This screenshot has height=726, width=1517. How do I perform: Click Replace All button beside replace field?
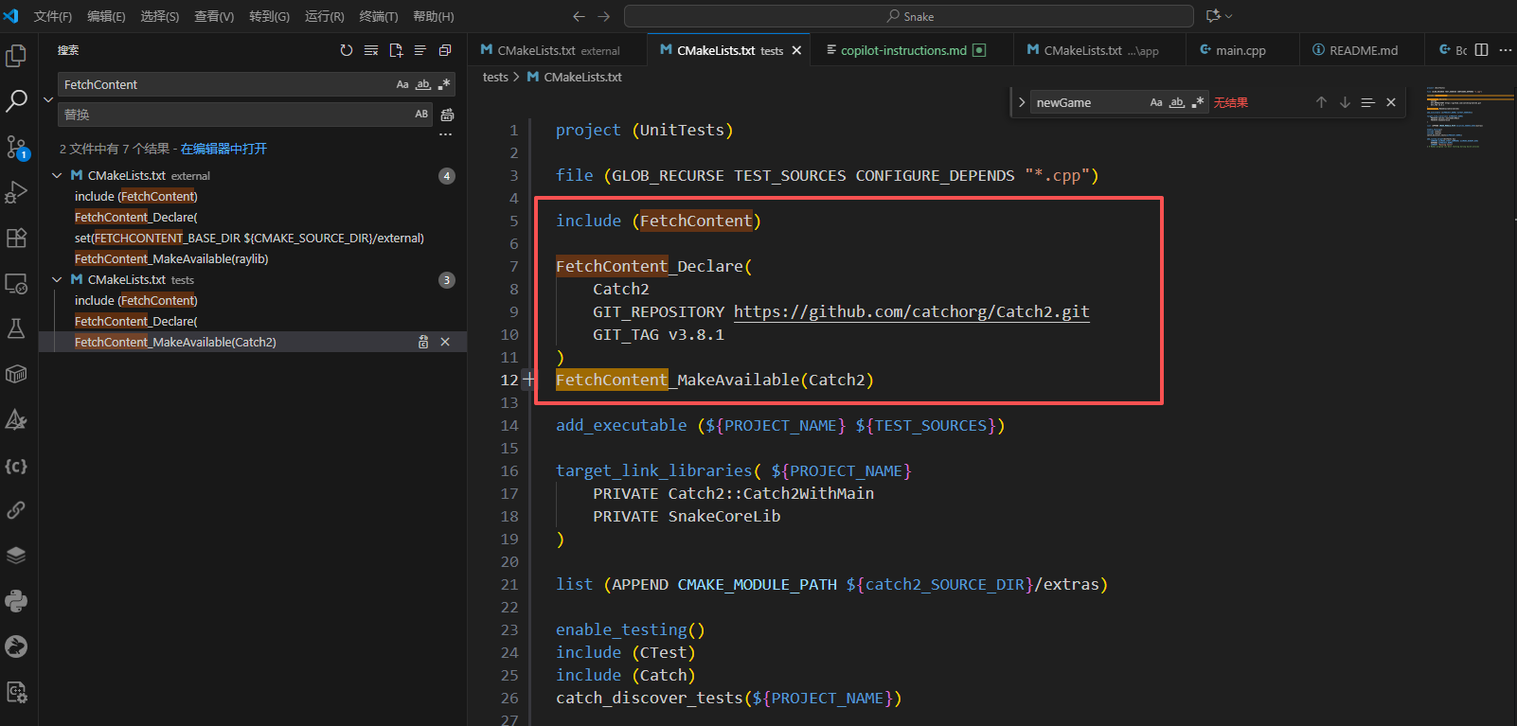[x=447, y=115]
